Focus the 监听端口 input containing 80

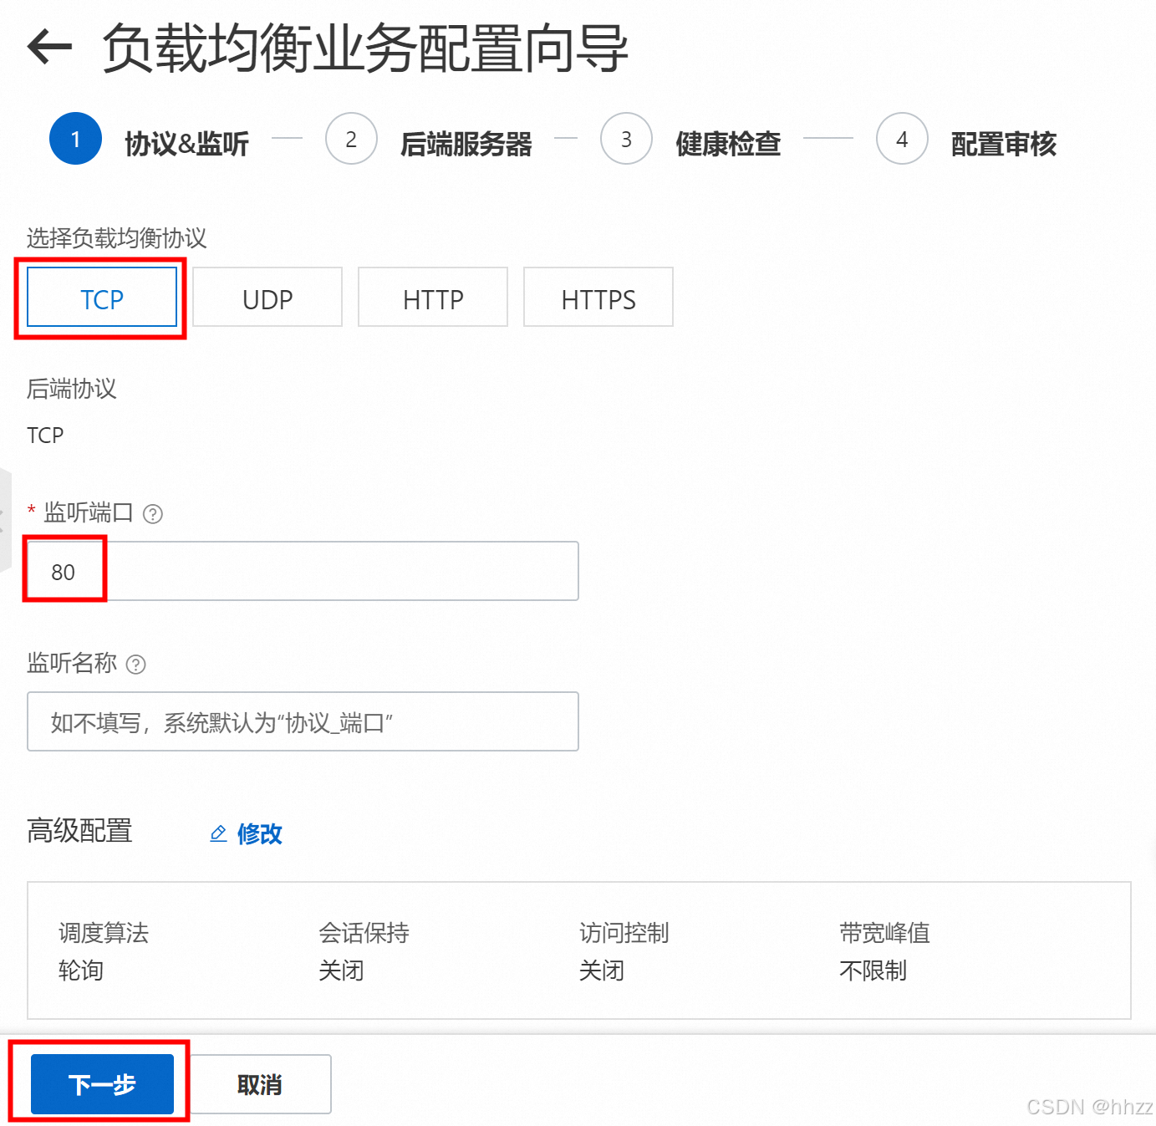(x=303, y=571)
